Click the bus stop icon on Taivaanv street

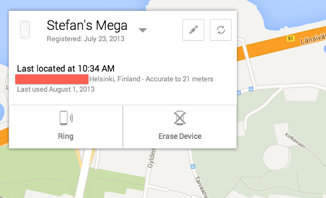pos(193,167)
